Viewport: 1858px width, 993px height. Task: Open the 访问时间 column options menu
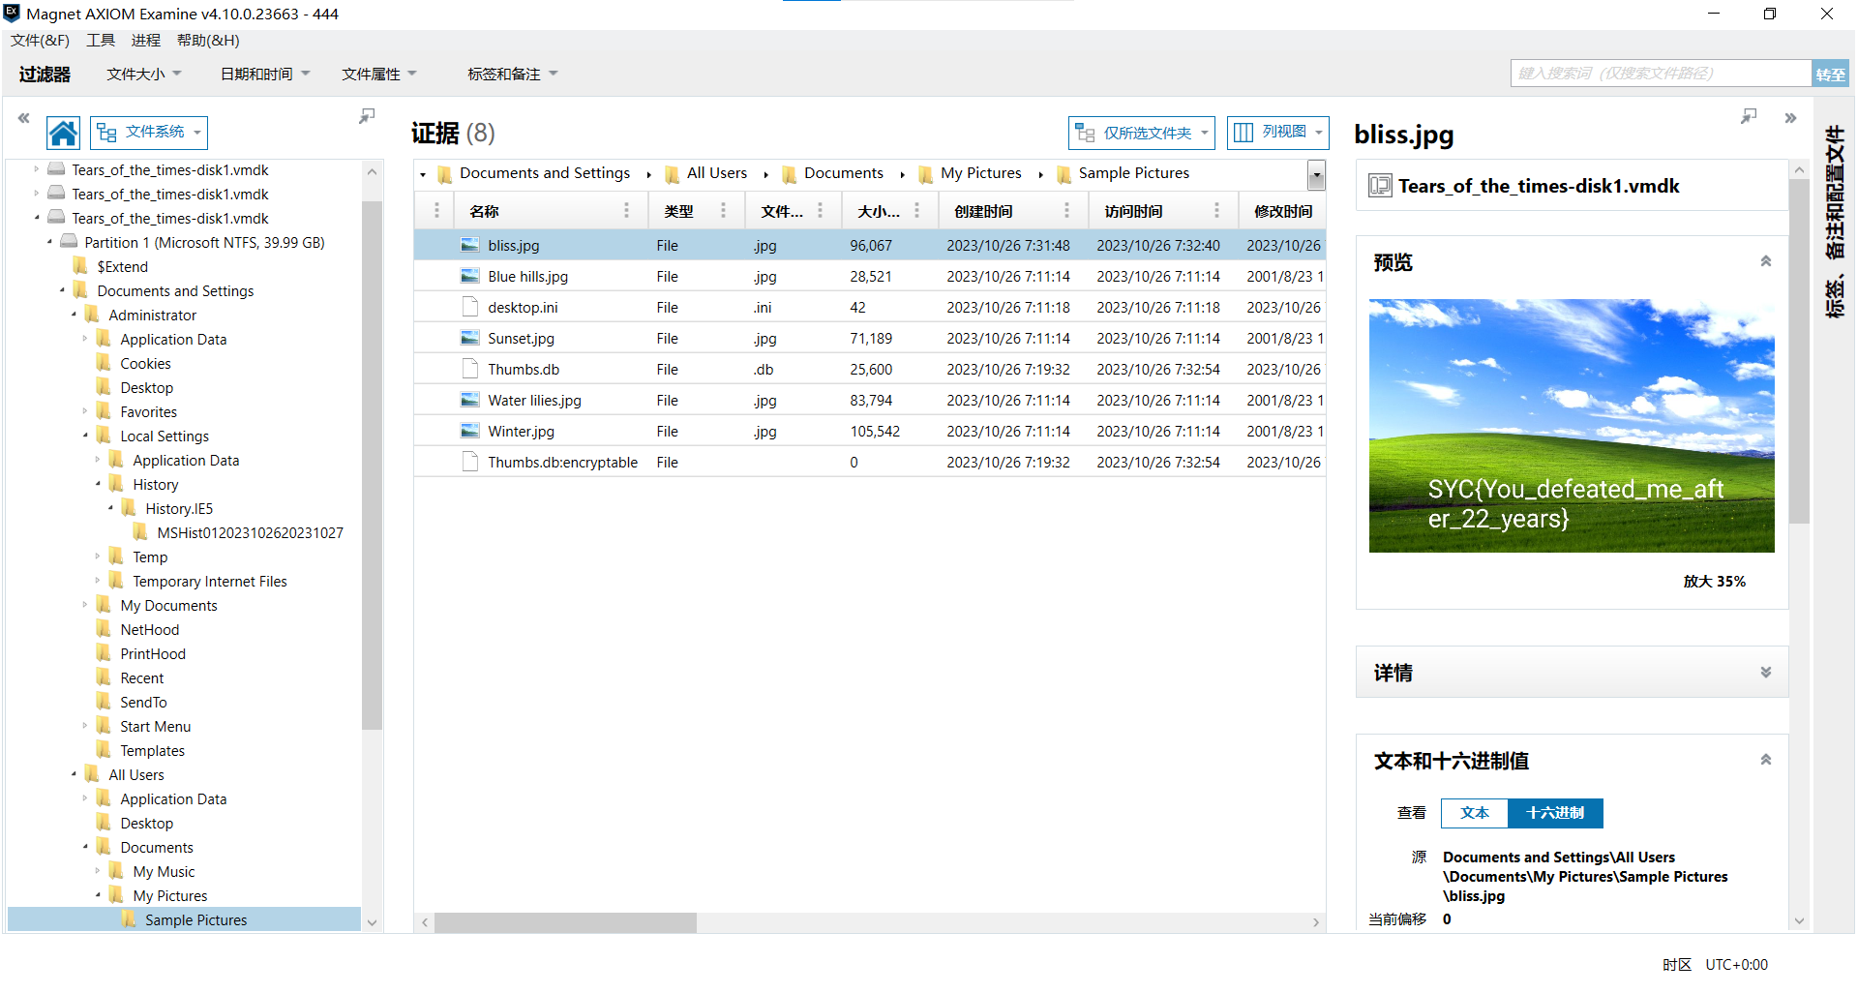[x=1216, y=210]
